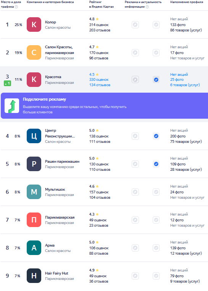Click the green position change badge
Viewport: 208px width, 291px height.
click(7, 84)
